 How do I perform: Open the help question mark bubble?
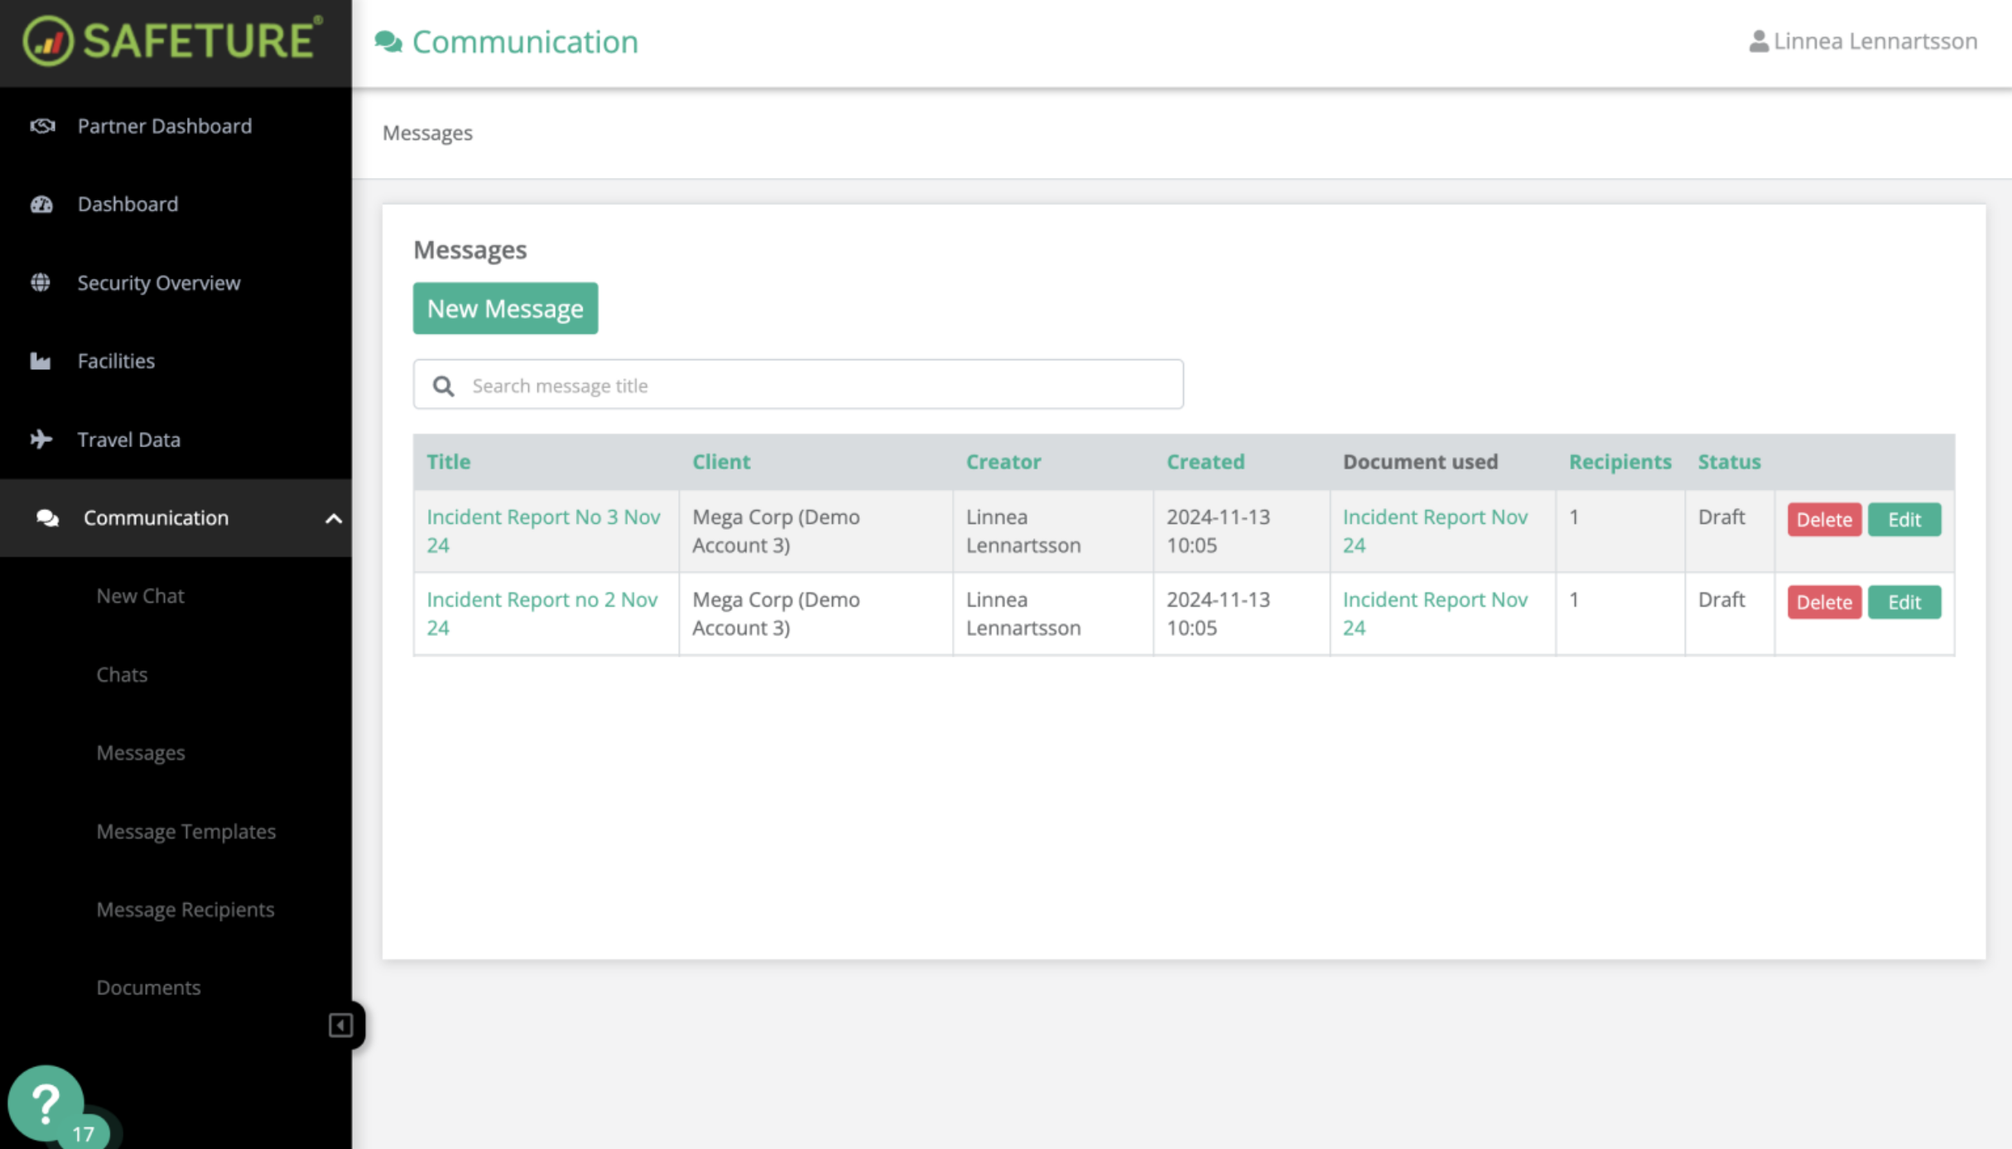click(x=46, y=1103)
